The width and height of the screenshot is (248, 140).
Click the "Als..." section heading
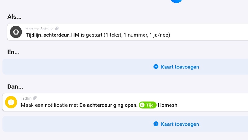(x=15, y=17)
